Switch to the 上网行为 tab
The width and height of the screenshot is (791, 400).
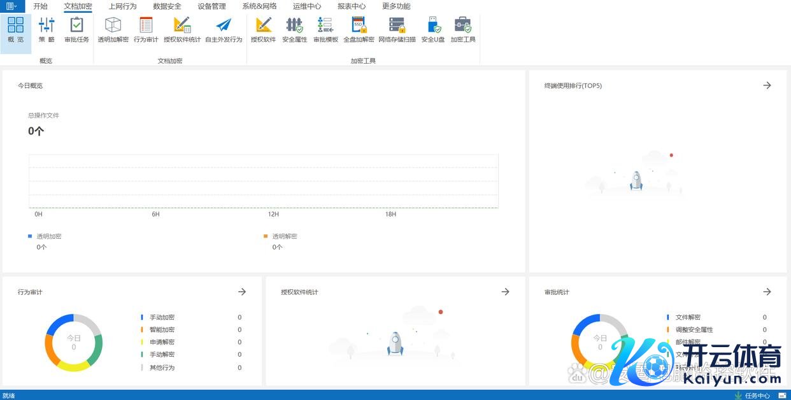click(x=122, y=6)
